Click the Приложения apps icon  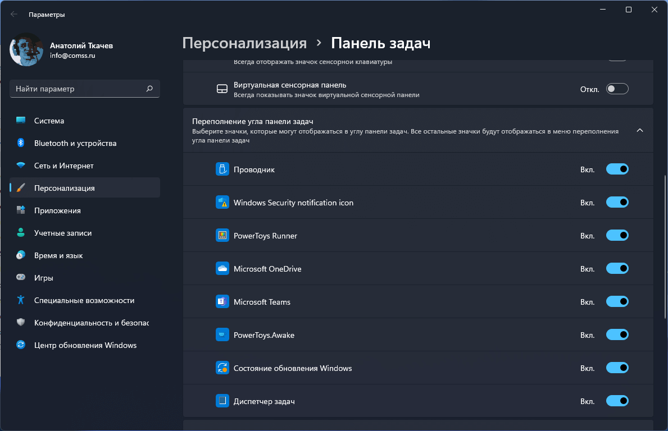20,210
